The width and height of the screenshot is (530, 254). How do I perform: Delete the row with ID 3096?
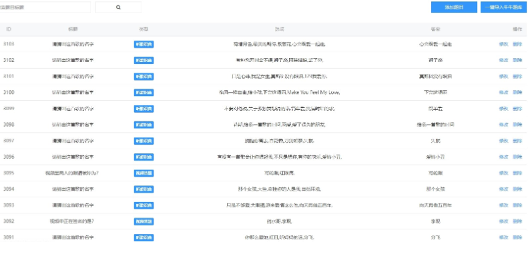[517, 157]
